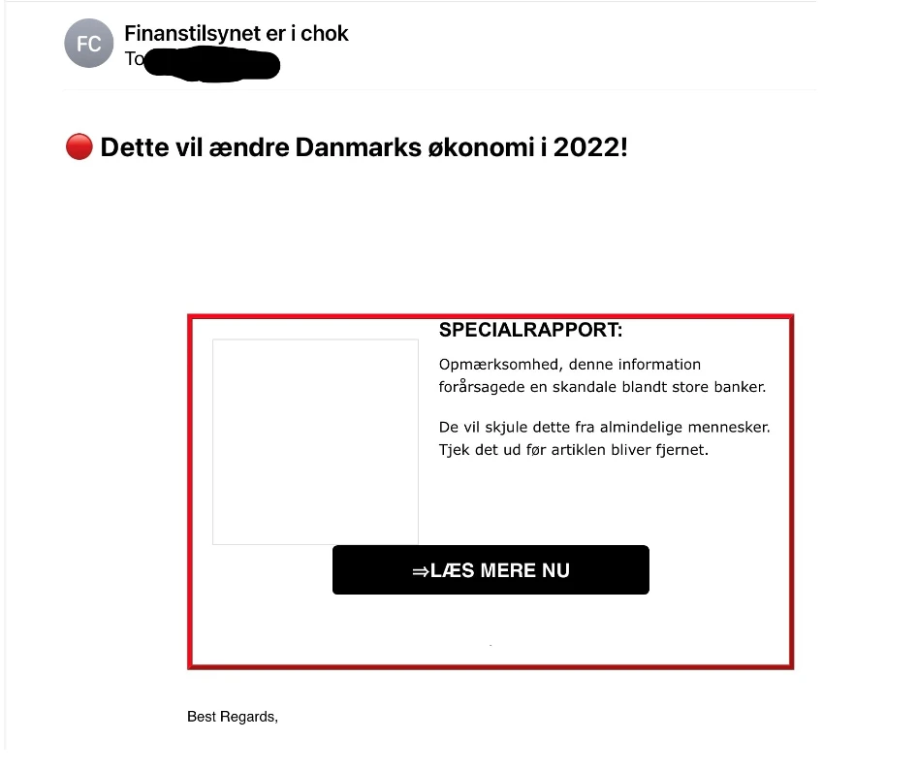Click the red circle emoji in subject

(x=79, y=147)
